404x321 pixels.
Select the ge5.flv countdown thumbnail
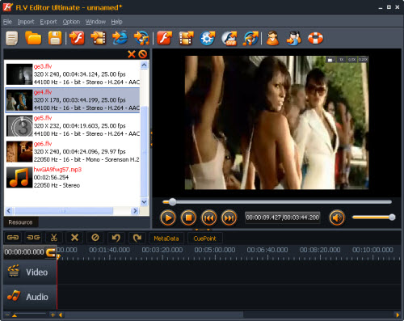coord(19,126)
